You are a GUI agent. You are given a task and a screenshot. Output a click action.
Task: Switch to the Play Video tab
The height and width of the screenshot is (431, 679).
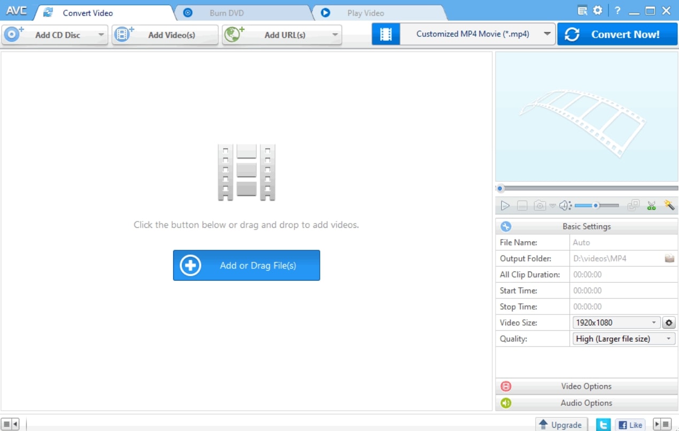point(365,13)
